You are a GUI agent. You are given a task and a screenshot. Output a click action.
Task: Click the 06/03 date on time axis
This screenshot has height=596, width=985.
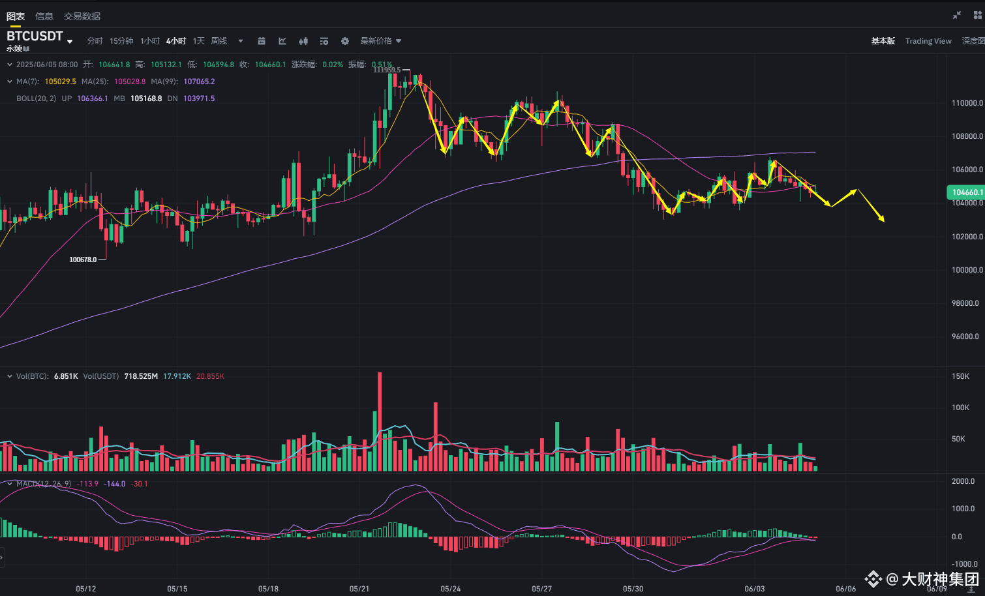[x=755, y=589]
